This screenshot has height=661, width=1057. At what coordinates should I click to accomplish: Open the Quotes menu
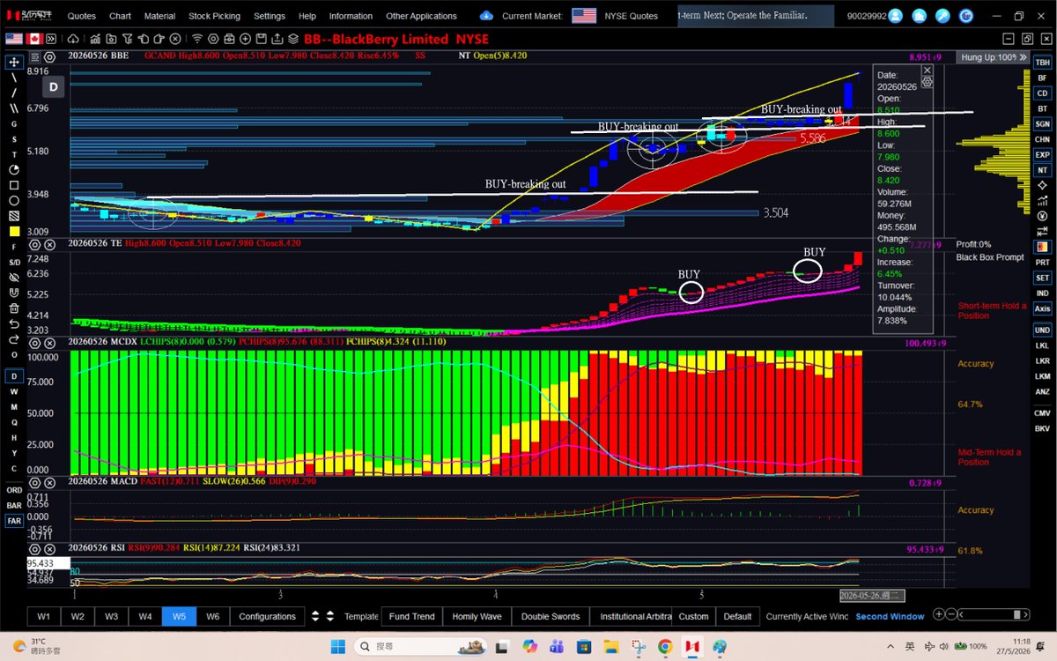(82, 16)
